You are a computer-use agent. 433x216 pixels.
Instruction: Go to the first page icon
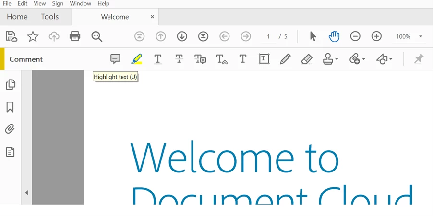[140, 36]
